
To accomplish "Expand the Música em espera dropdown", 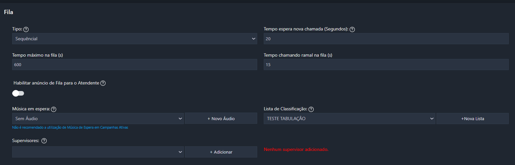I will pyautogui.click(x=98, y=119).
